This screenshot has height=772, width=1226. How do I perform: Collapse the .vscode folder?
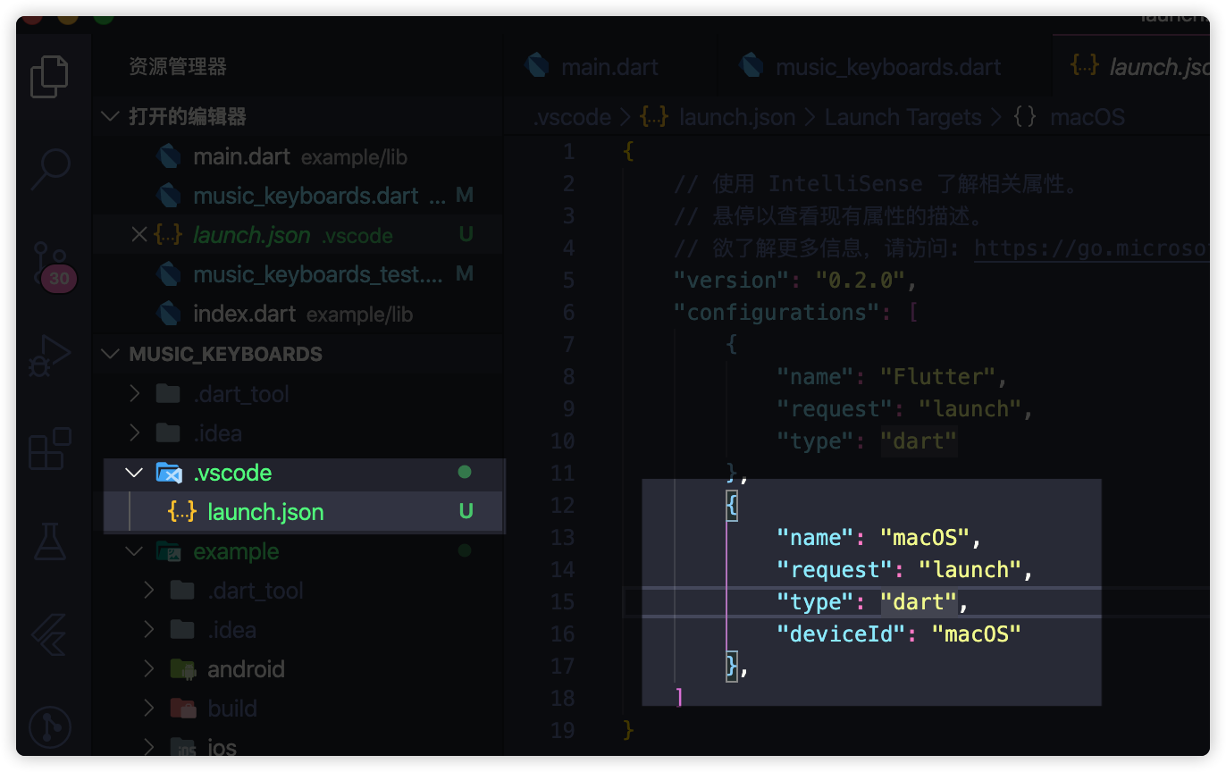135,473
